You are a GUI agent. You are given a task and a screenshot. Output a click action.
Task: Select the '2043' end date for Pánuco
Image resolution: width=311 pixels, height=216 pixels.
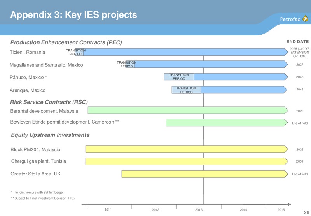tap(300, 77)
